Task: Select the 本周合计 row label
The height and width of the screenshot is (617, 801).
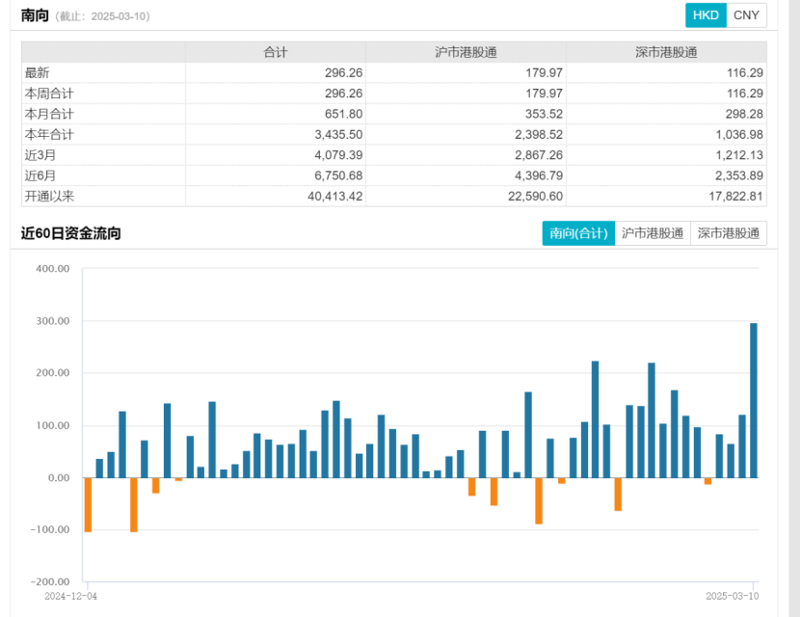Action: [49, 94]
